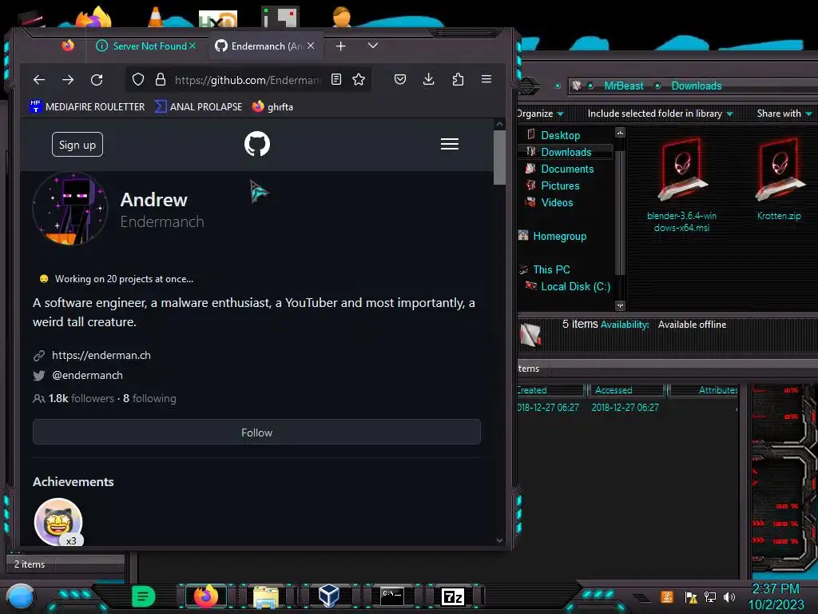Go forward in Firefox browser
The image size is (818, 614).
coord(68,79)
